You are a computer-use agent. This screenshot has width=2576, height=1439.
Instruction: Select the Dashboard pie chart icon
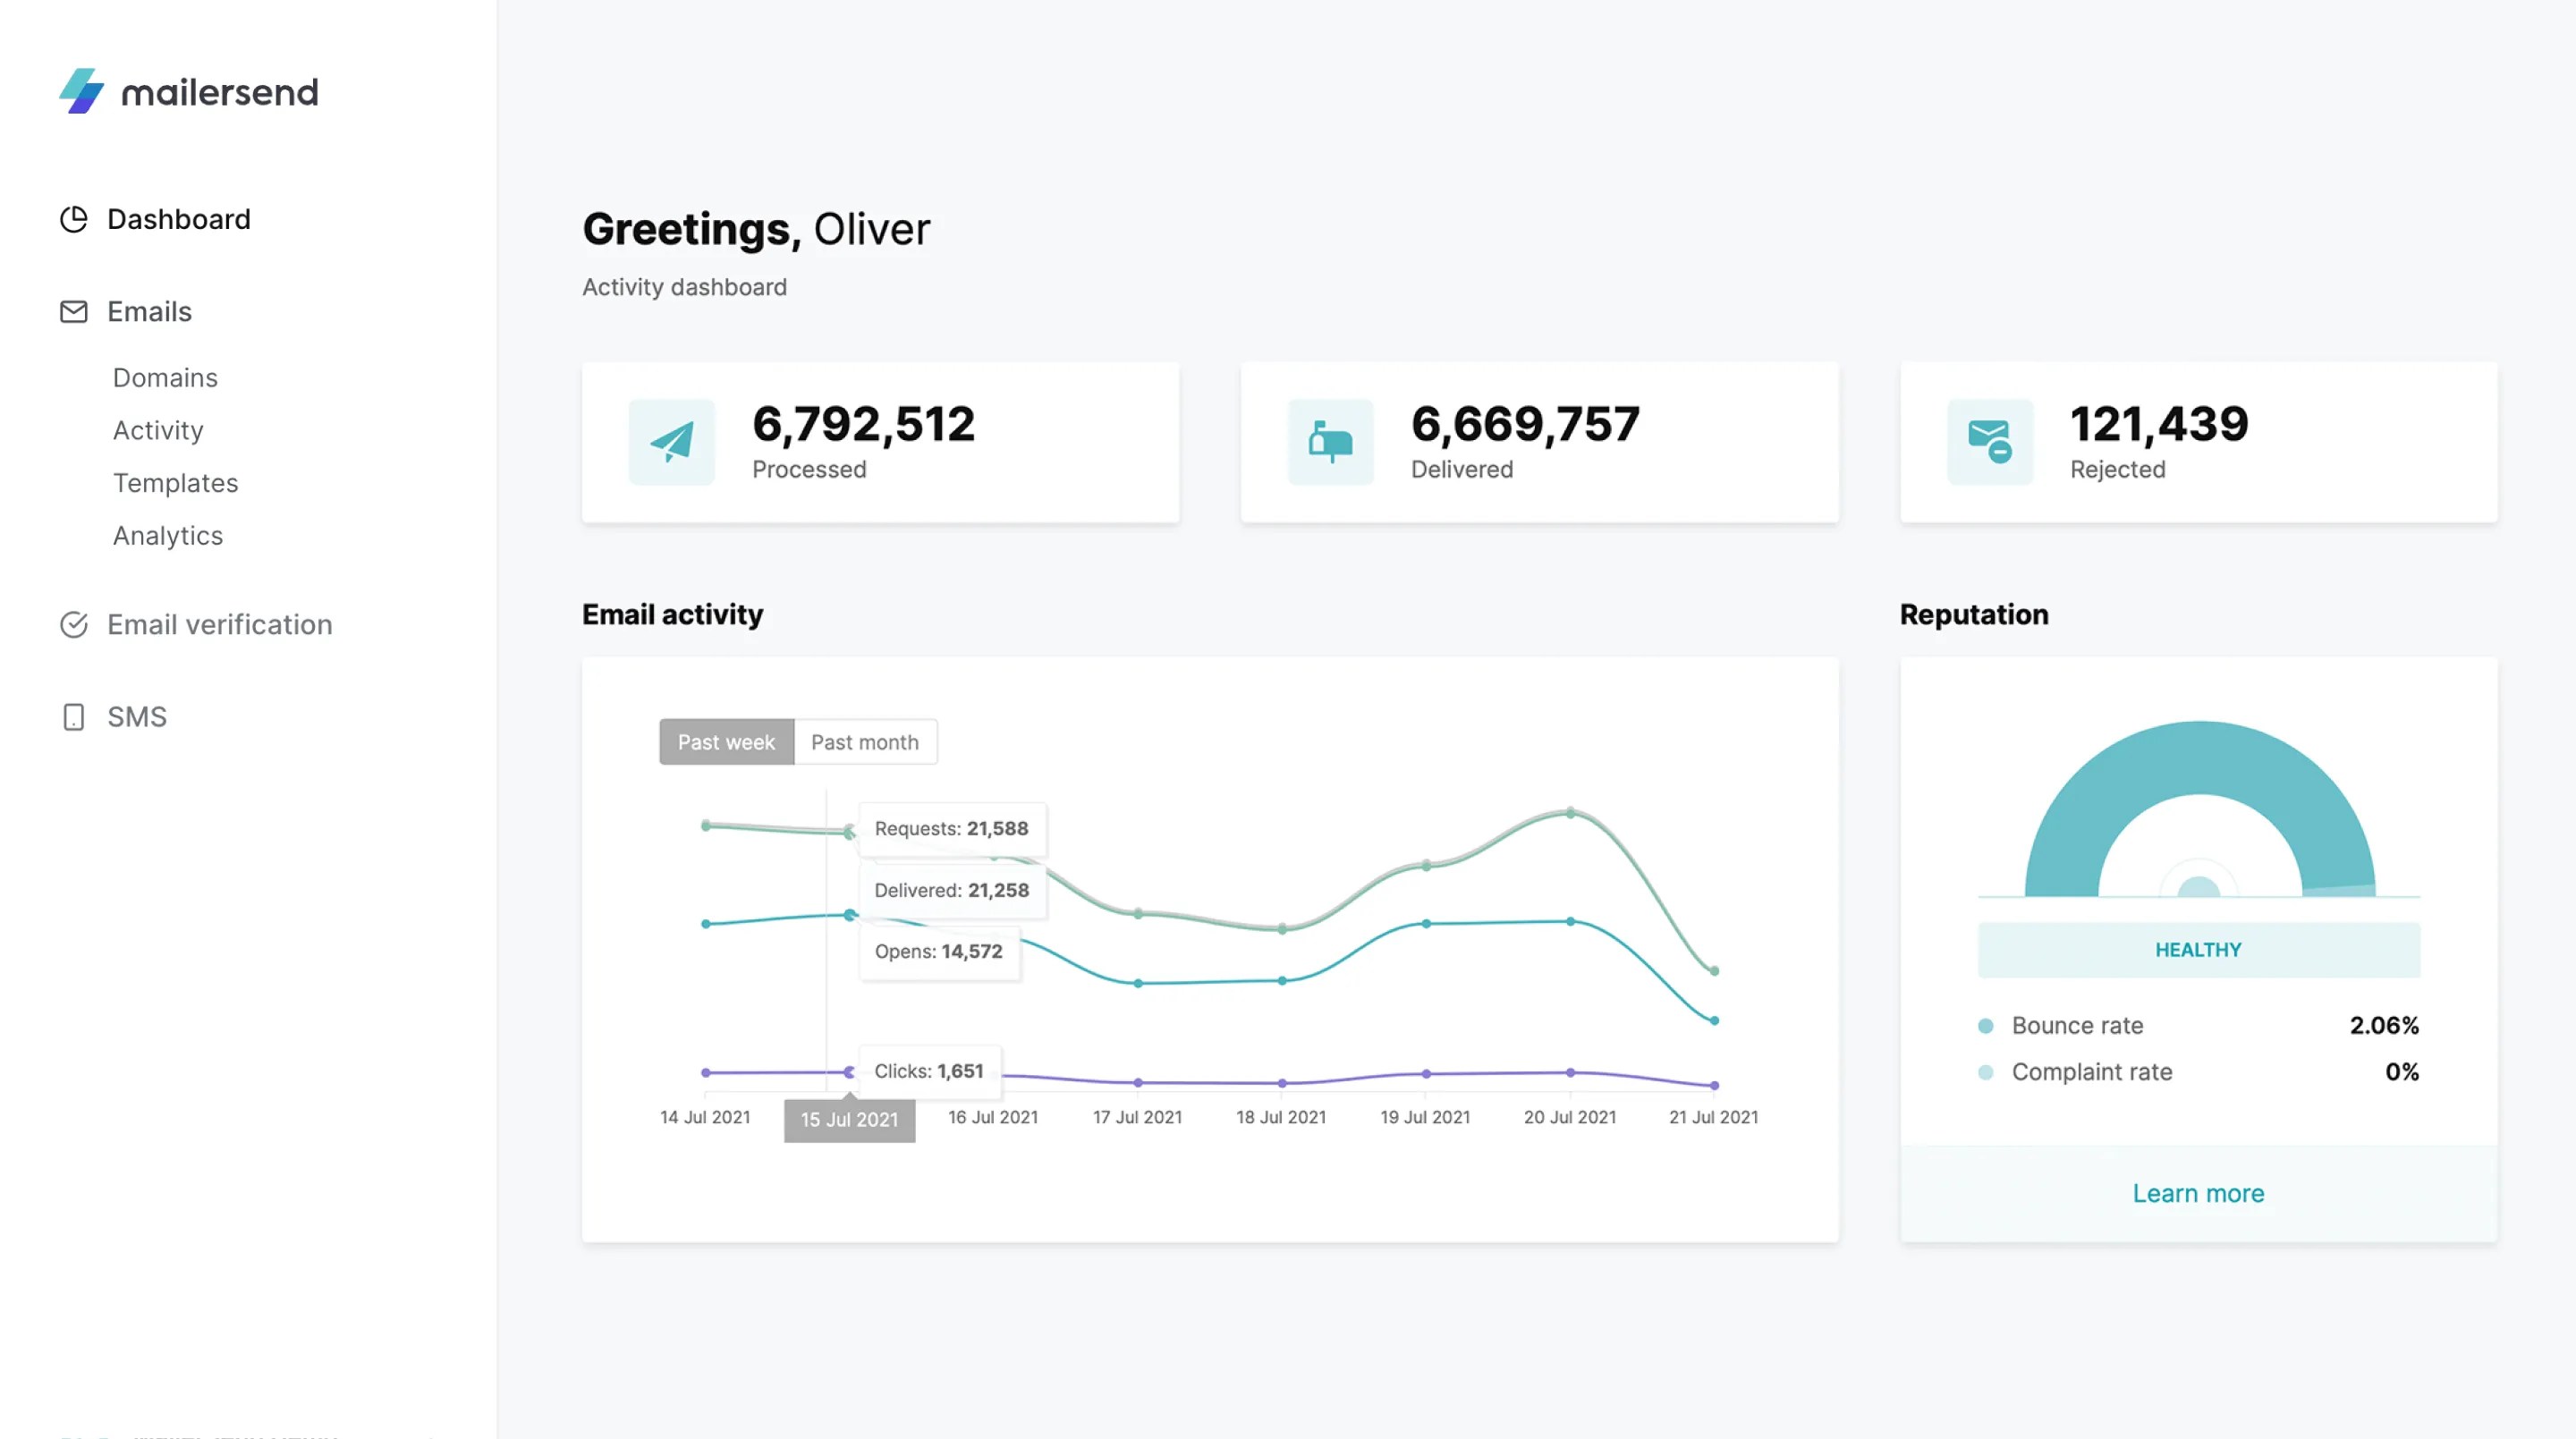click(x=73, y=219)
